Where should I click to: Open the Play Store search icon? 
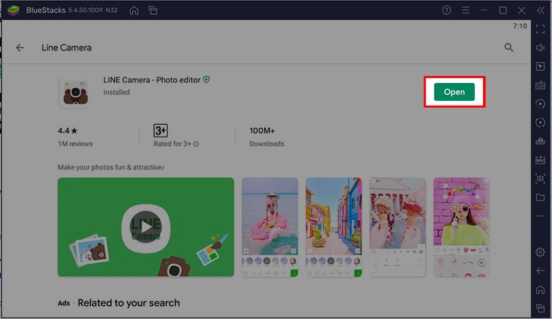[509, 48]
